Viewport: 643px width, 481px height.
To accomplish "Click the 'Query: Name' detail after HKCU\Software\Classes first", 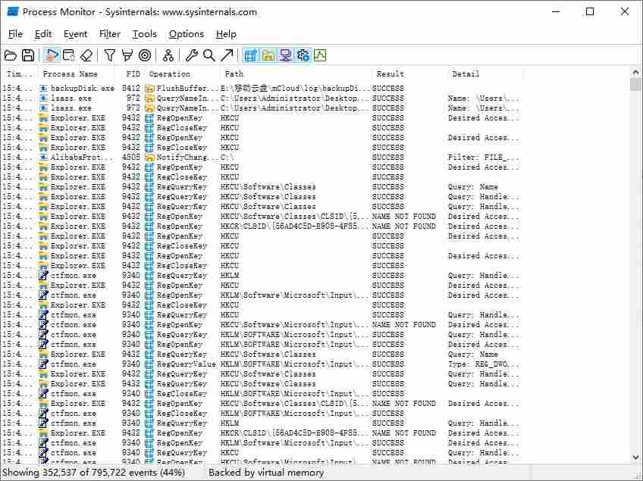I will point(473,187).
